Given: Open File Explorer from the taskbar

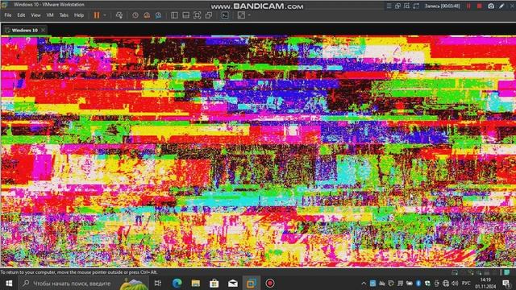Looking at the screenshot, I should tap(195, 283).
